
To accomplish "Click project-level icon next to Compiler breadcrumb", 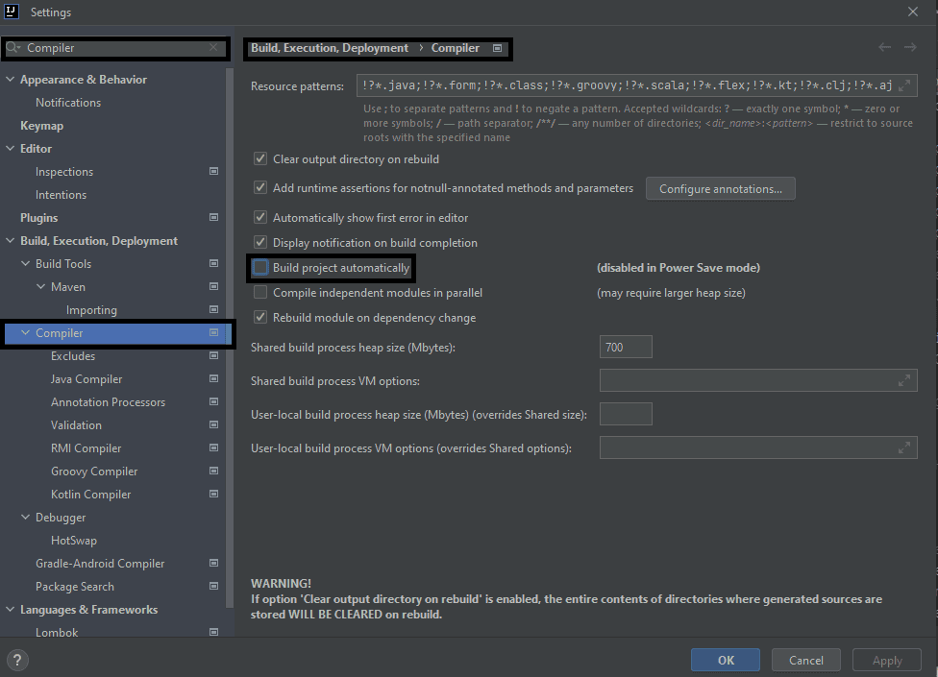I will pyautogui.click(x=497, y=48).
